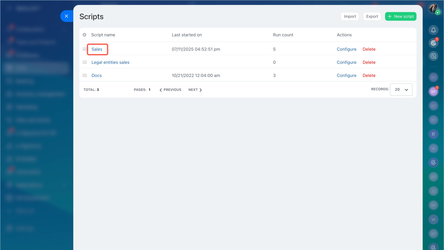Image resolution: width=444 pixels, height=250 pixels.
Task: Go to the Previous page
Action: (x=170, y=90)
